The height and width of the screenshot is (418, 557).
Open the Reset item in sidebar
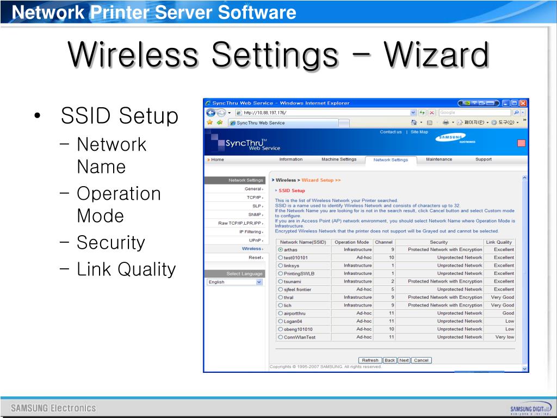click(x=256, y=257)
